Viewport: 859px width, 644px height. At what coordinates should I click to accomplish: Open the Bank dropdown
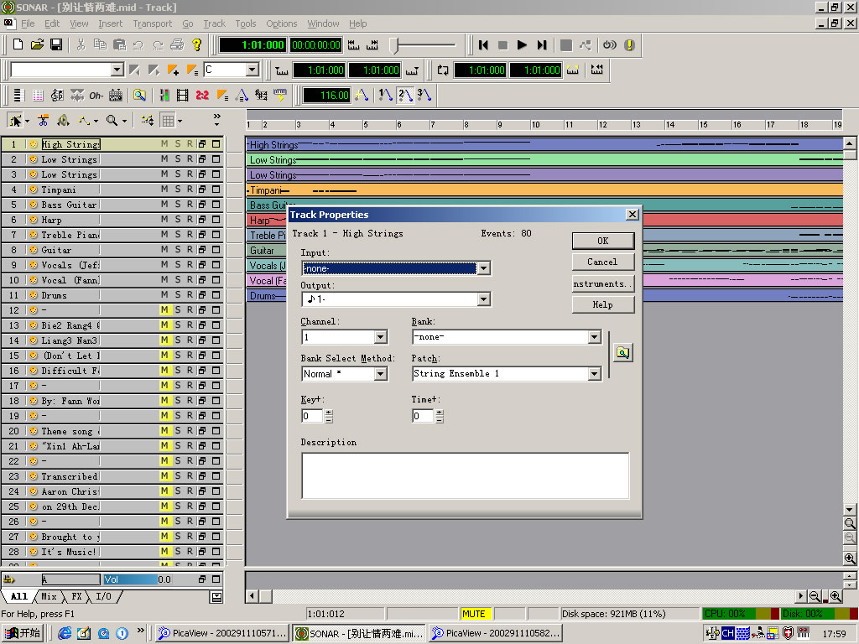tap(595, 337)
